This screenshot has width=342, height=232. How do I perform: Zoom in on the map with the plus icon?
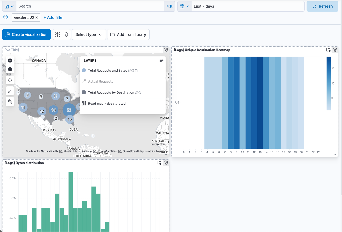point(10,61)
